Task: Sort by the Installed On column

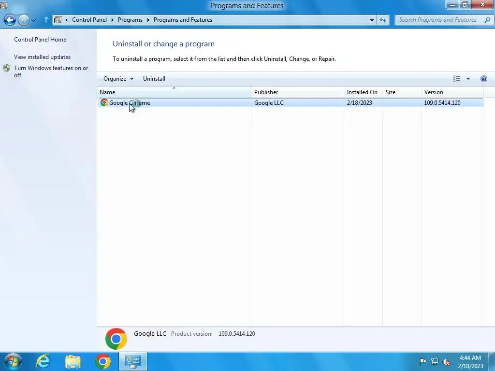Action: [x=363, y=92]
